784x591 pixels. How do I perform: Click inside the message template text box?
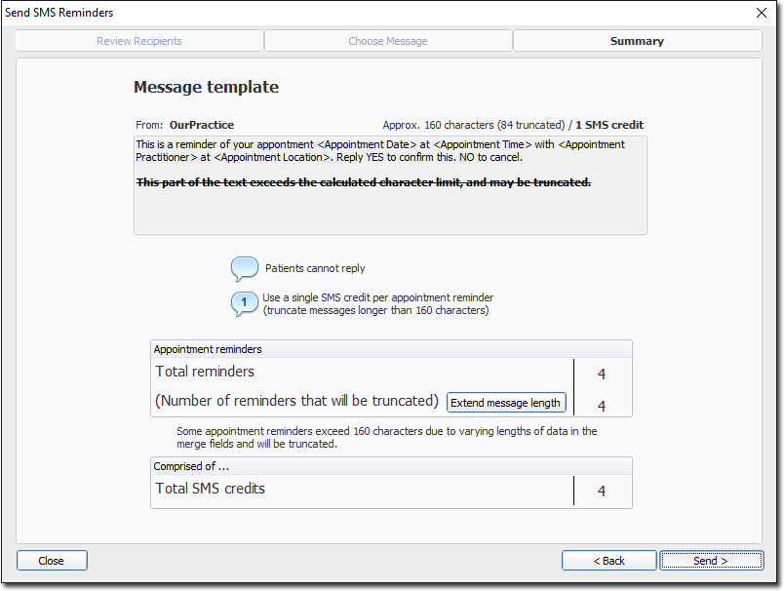click(390, 210)
